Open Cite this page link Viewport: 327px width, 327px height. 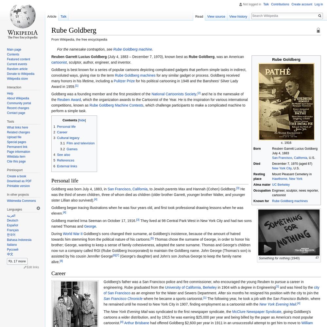click(16, 162)
